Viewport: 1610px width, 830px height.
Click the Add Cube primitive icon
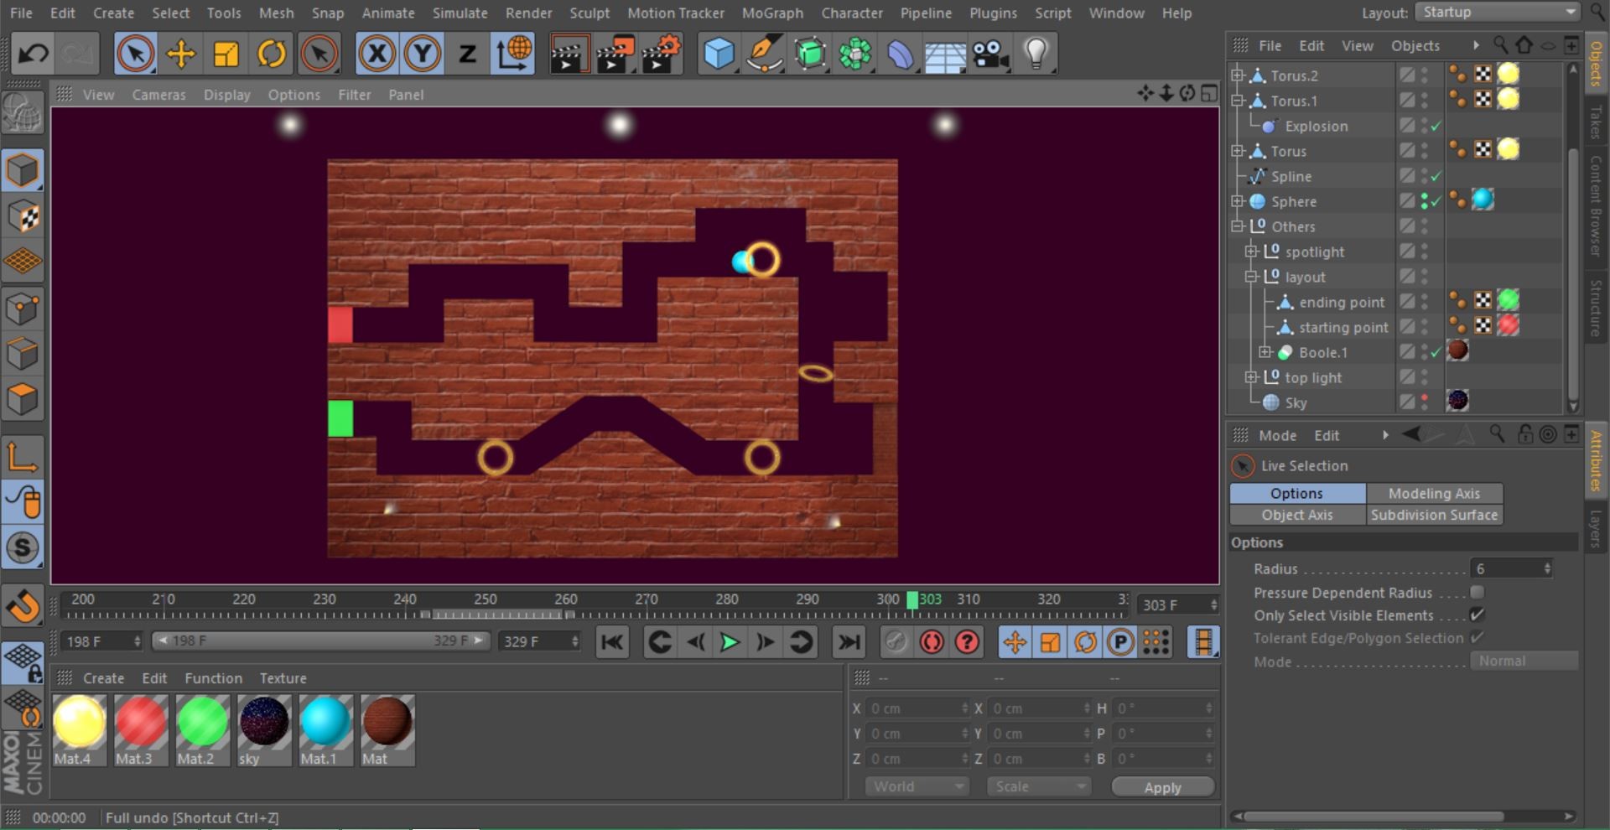(x=719, y=53)
